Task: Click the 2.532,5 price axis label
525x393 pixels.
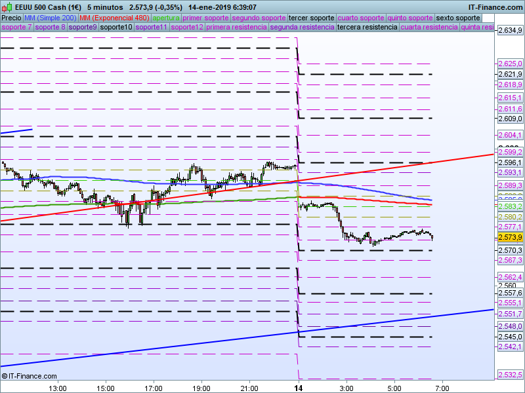Action: tap(510, 375)
